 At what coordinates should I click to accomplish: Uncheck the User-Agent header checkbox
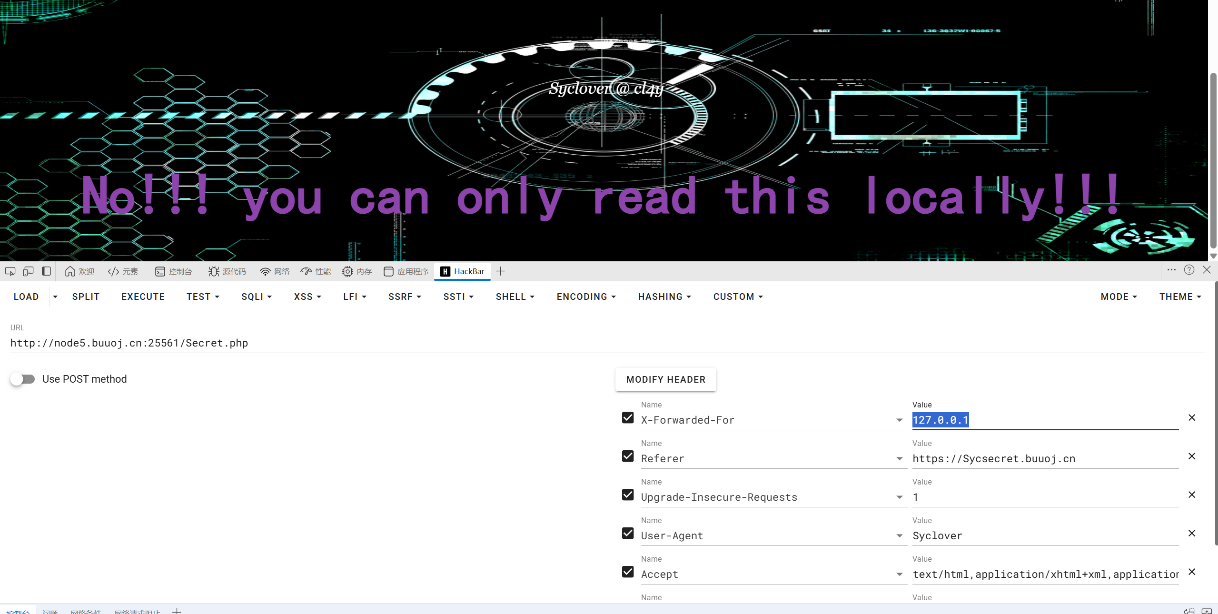628,533
